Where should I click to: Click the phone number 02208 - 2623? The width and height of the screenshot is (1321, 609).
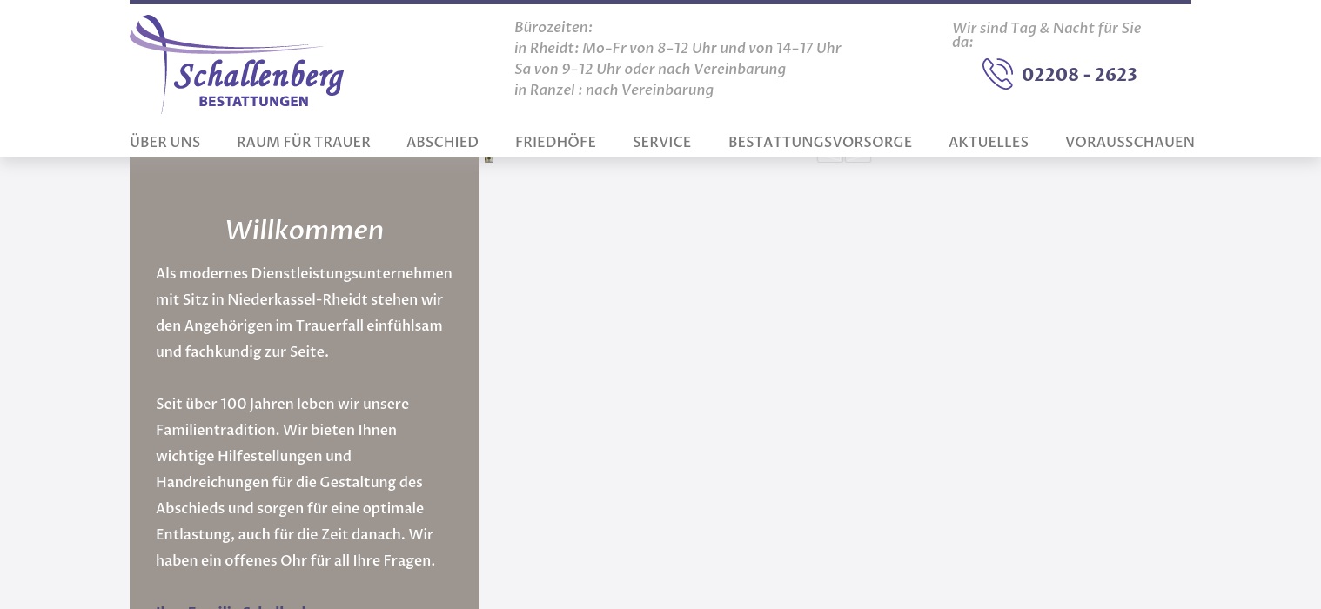[1079, 75]
